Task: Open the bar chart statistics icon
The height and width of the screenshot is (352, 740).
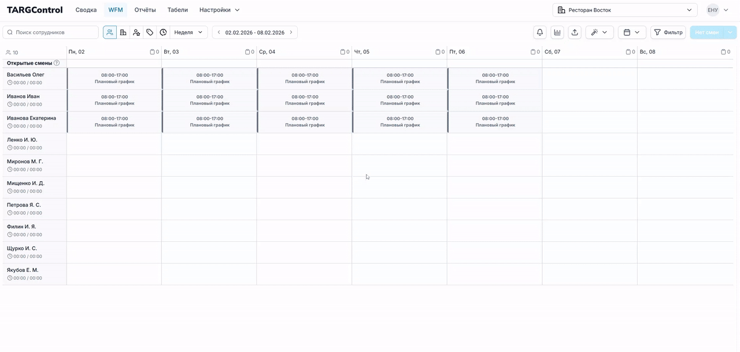Action: [557, 32]
